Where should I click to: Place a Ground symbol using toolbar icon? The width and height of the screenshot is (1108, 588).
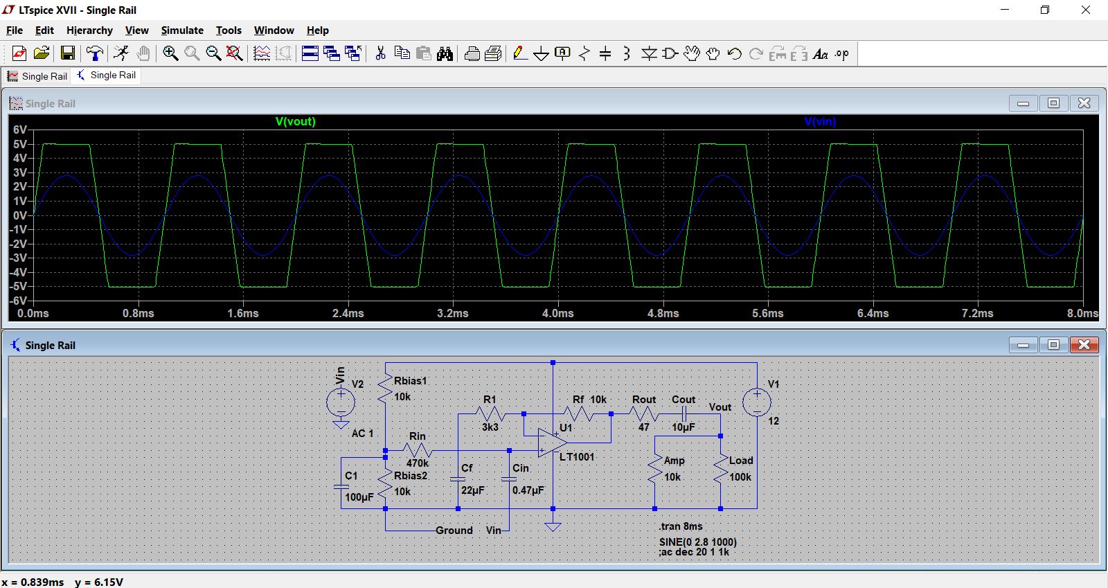(x=542, y=53)
